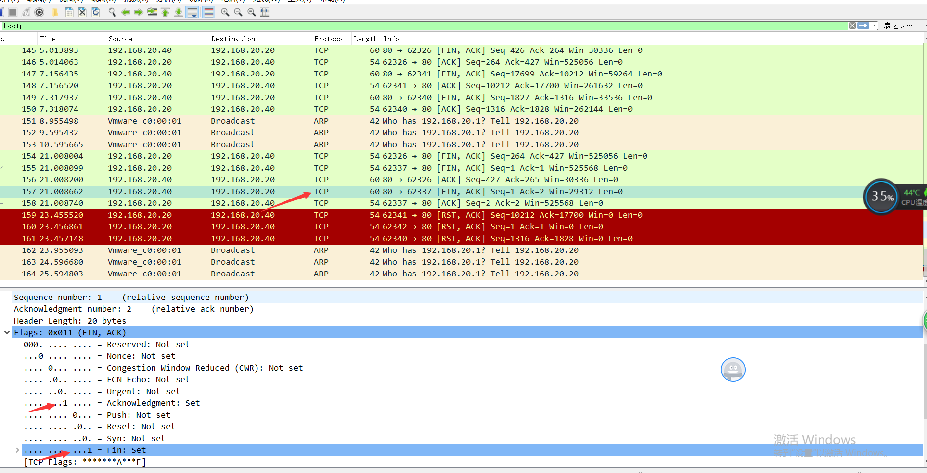927x473 pixels.
Task: Select 'Reserved: Not set' flag line
Action: pyautogui.click(x=472, y=344)
